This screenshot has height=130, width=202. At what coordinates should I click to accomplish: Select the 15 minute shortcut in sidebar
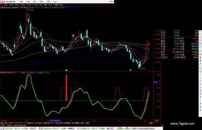200,81
